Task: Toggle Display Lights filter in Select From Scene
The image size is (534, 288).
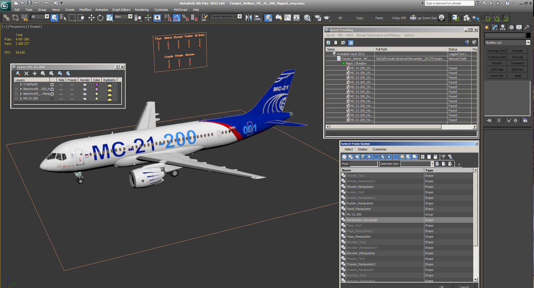Action: click(x=357, y=157)
